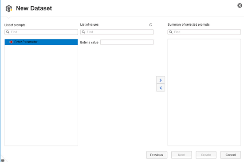Click the refresh list of values icon
The image size is (244, 162).
151,25
